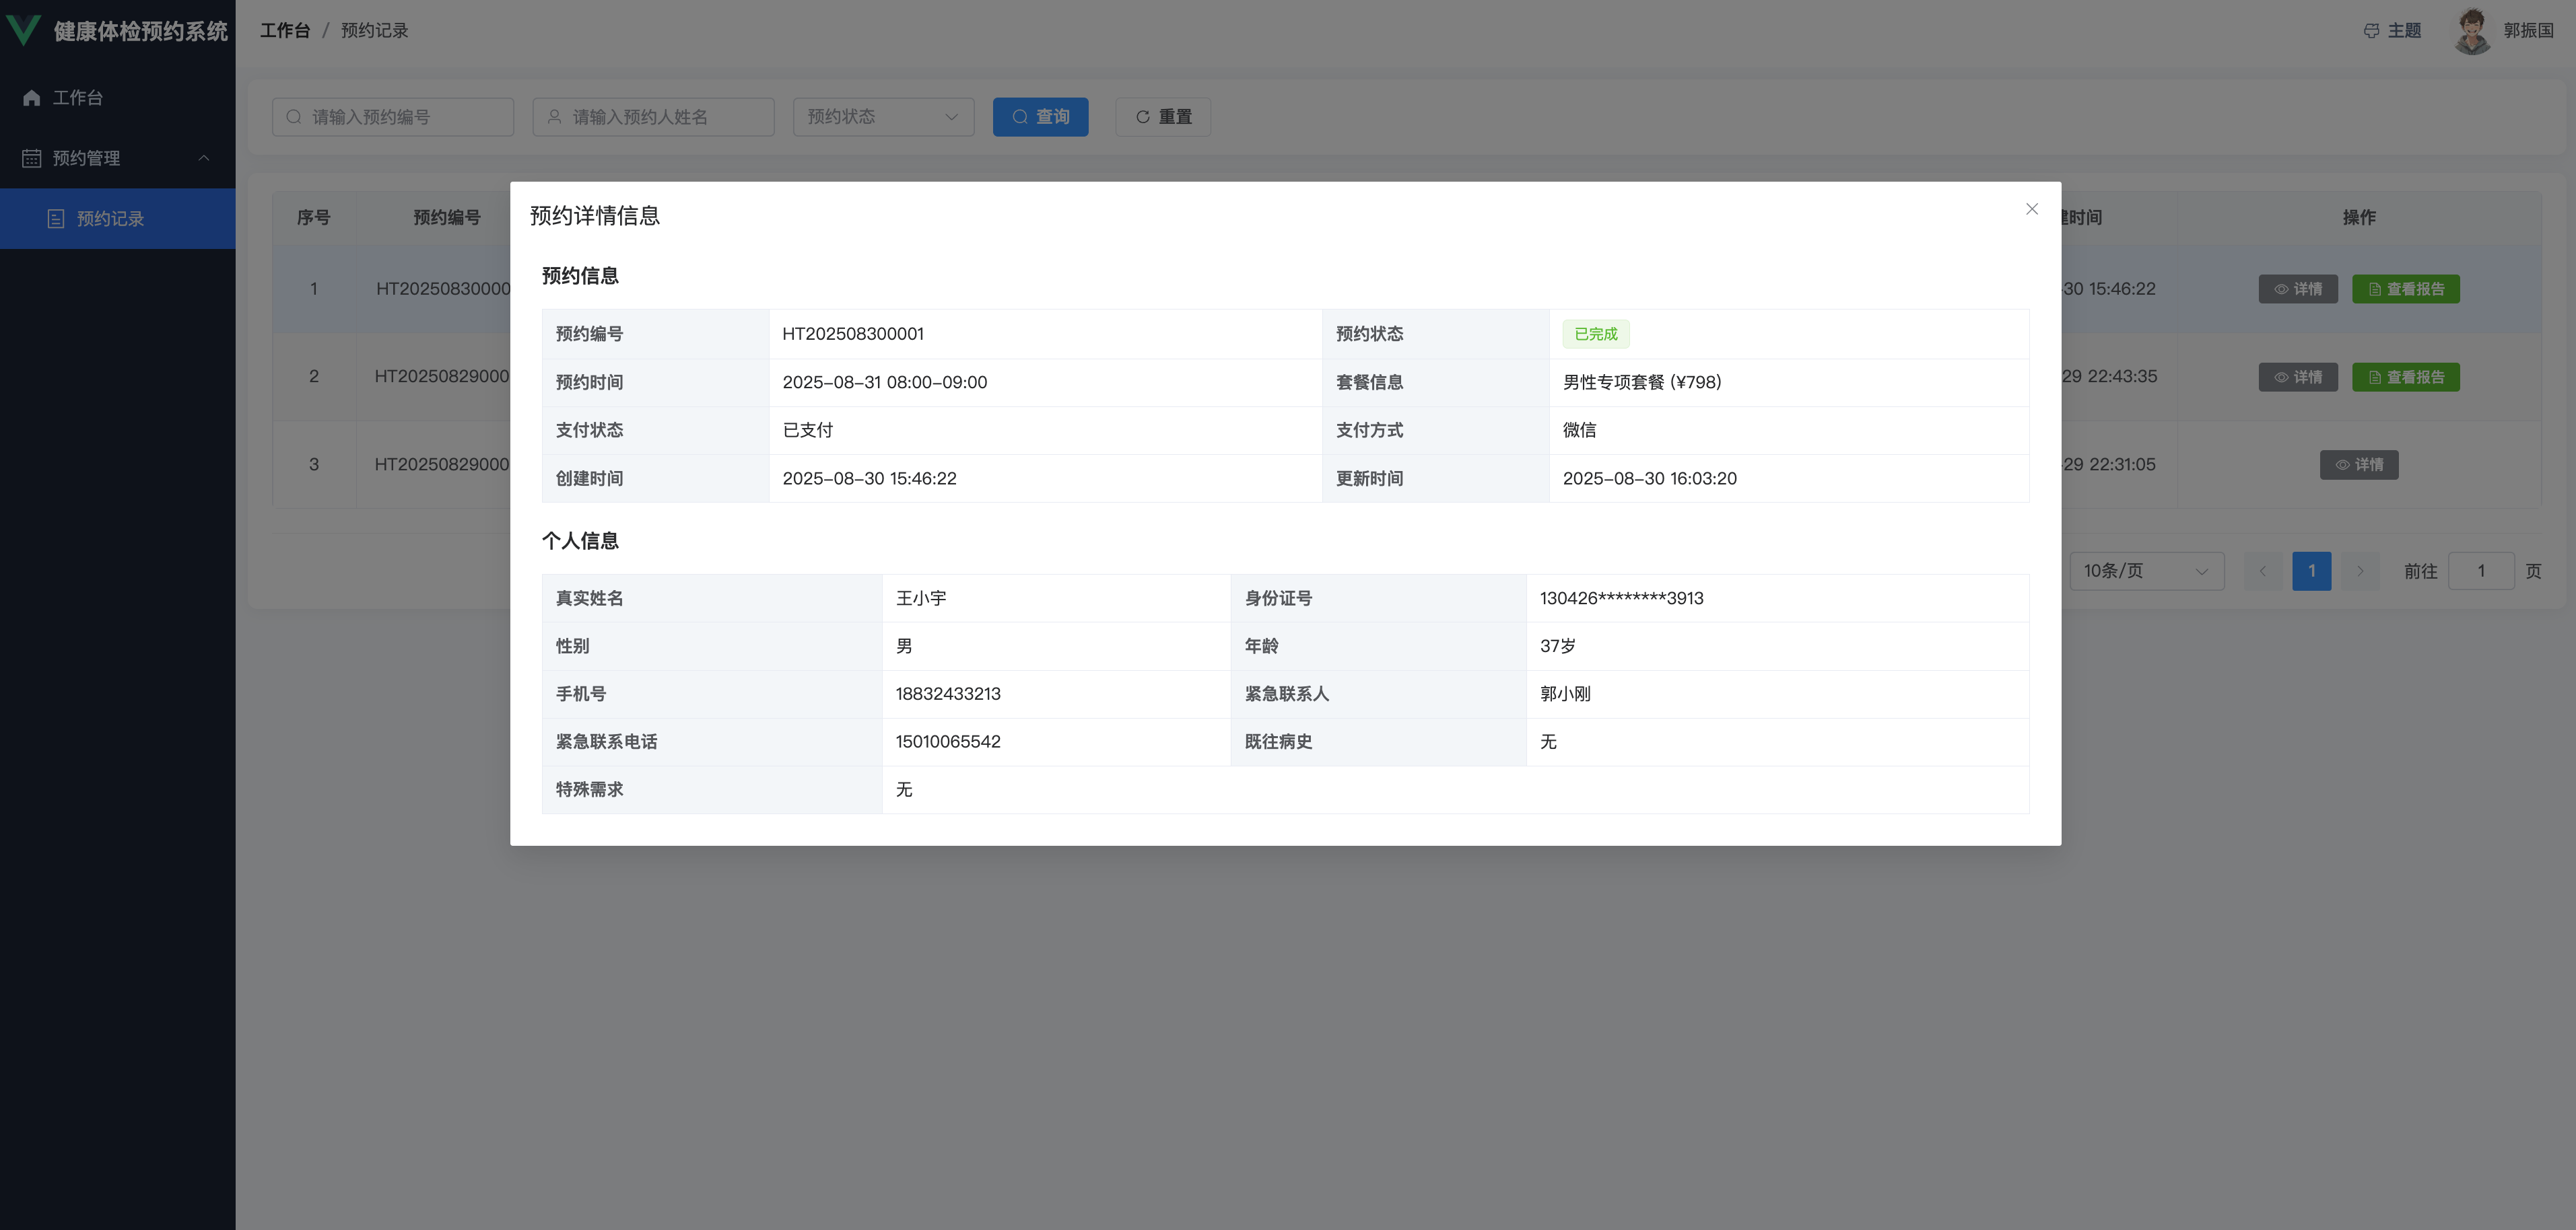The image size is (2576, 1230).
Task: Click the 主题 theme icon
Action: pos(2371,31)
